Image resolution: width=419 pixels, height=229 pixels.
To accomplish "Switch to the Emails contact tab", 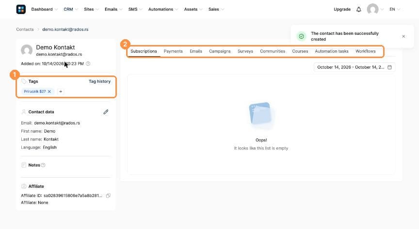I will point(196,51).
